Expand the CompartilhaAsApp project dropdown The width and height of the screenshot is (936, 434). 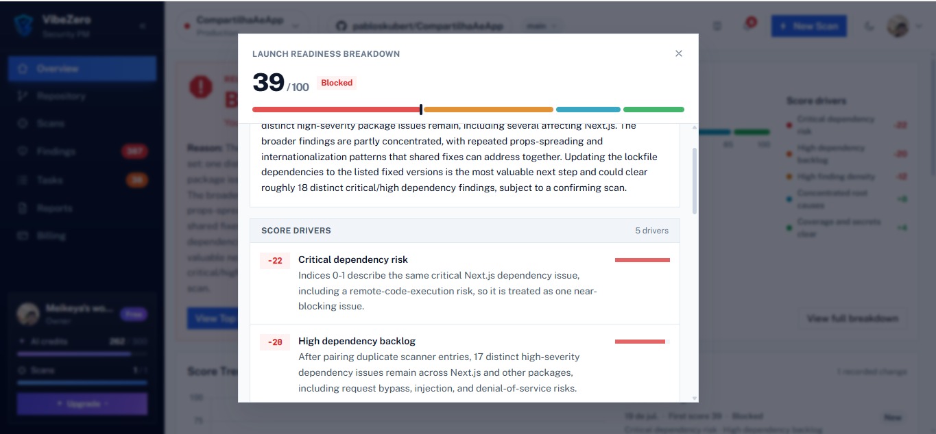[241, 26]
